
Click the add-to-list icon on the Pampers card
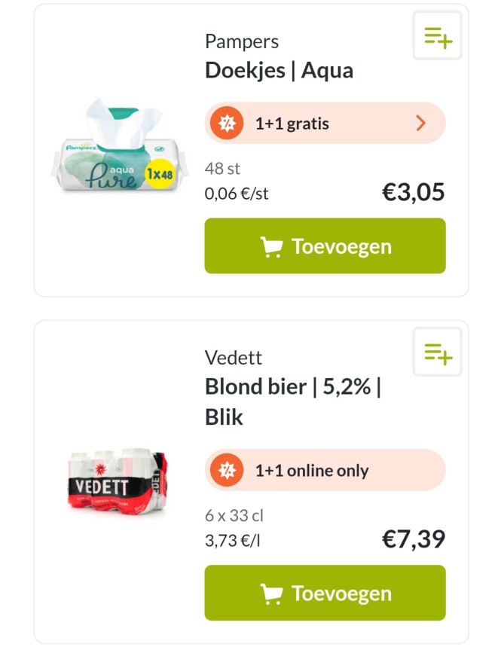click(x=437, y=37)
